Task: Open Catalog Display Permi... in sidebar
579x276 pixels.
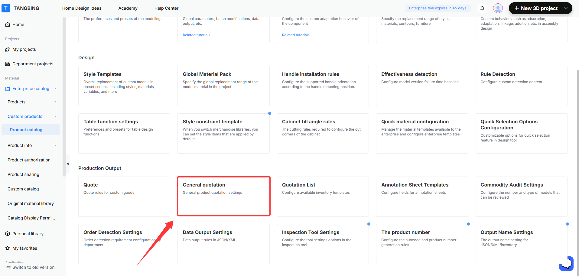Action: (31, 218)
